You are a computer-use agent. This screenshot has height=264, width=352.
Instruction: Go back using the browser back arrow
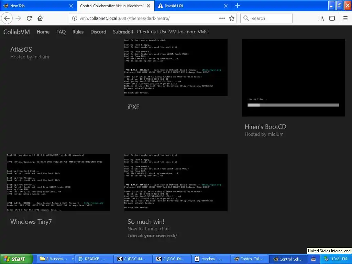7,18
